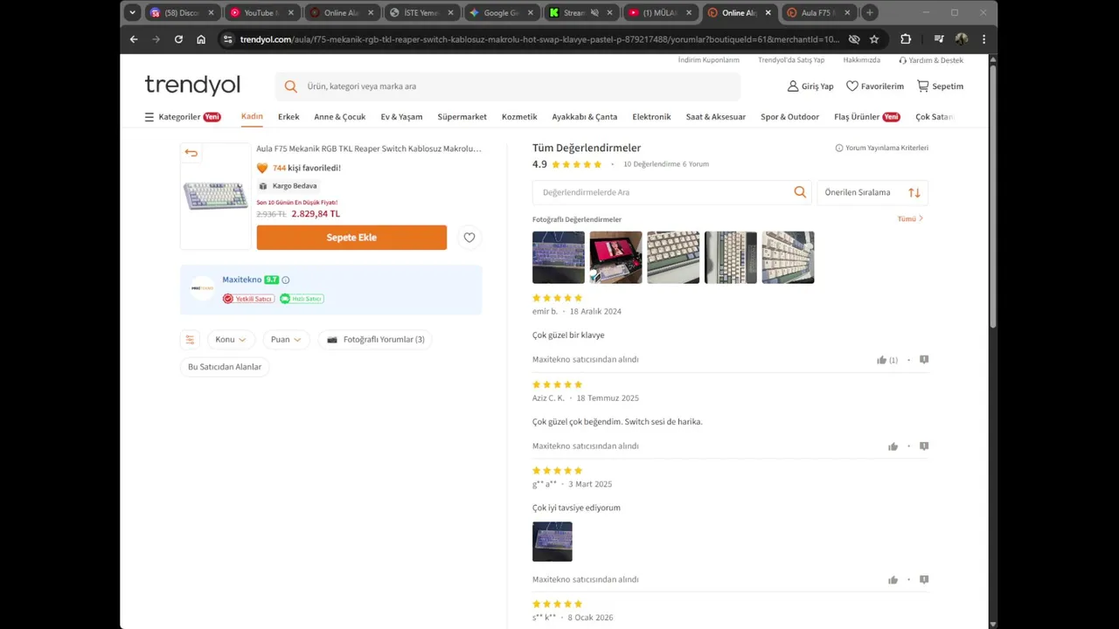Click Yetkili Satıcı badge
The height and width of the screenshot is (629, 1119).
(x=248, y=299)
